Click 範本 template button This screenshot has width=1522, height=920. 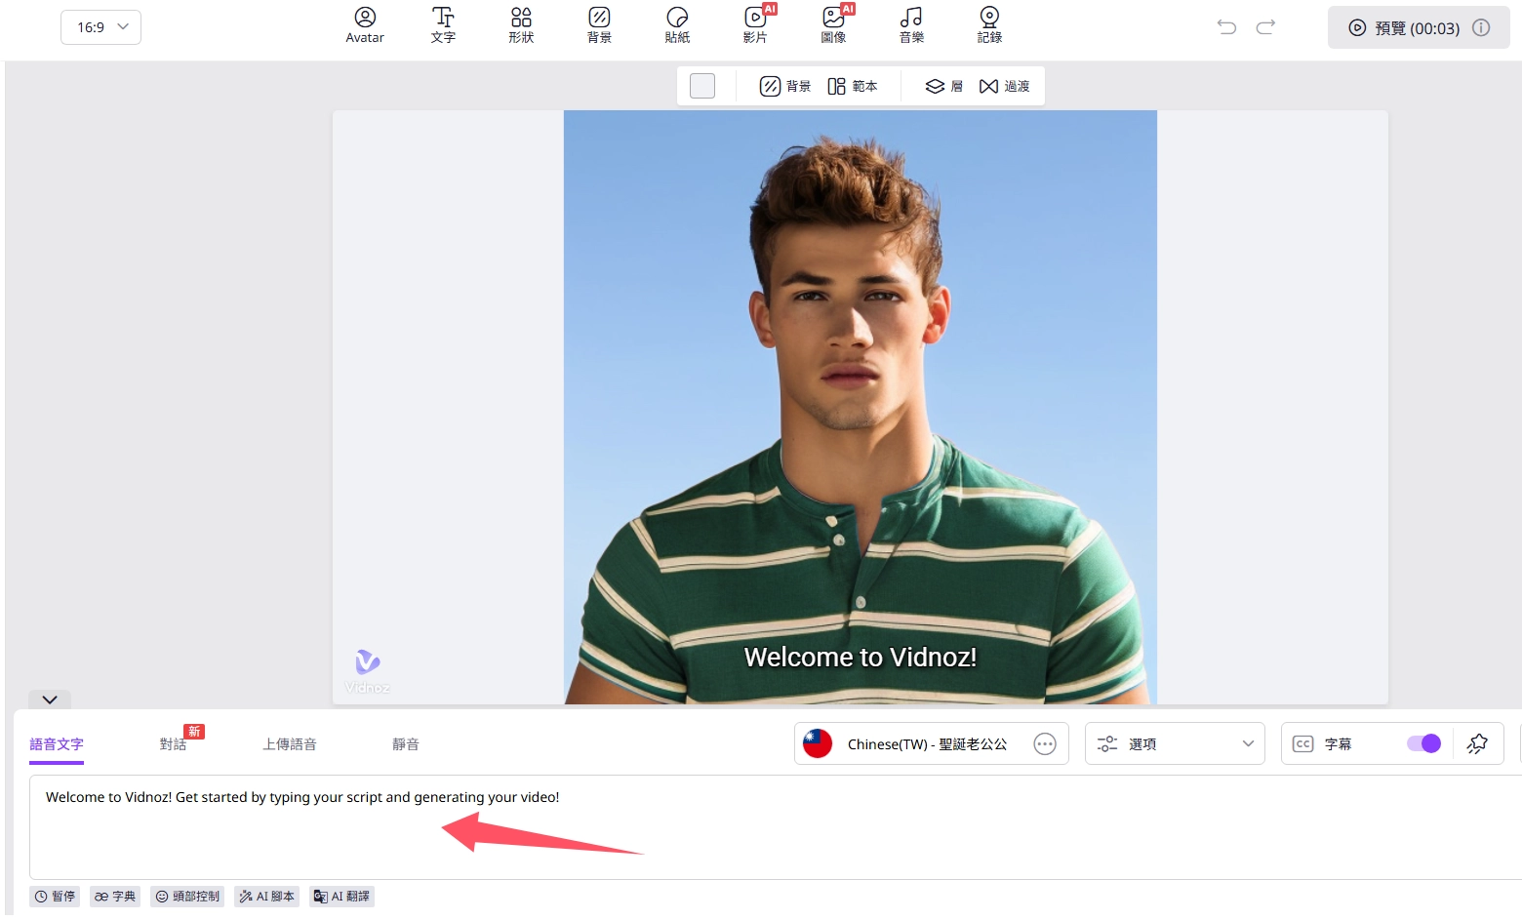853,86
